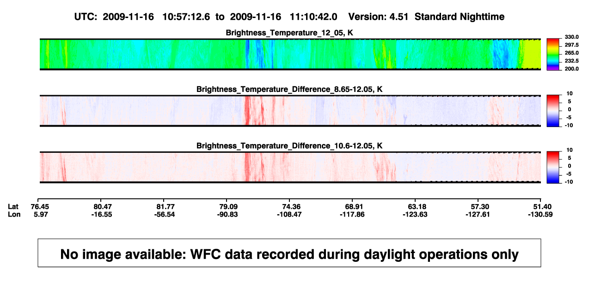Click latitude value 74.36
Viewport: 601px width, 308px height.
click(x=290, y=206)
